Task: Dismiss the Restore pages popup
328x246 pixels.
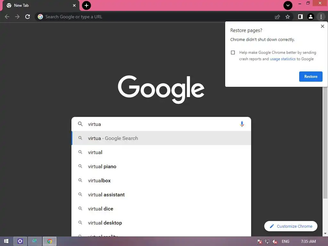Action: click(322, 26)
